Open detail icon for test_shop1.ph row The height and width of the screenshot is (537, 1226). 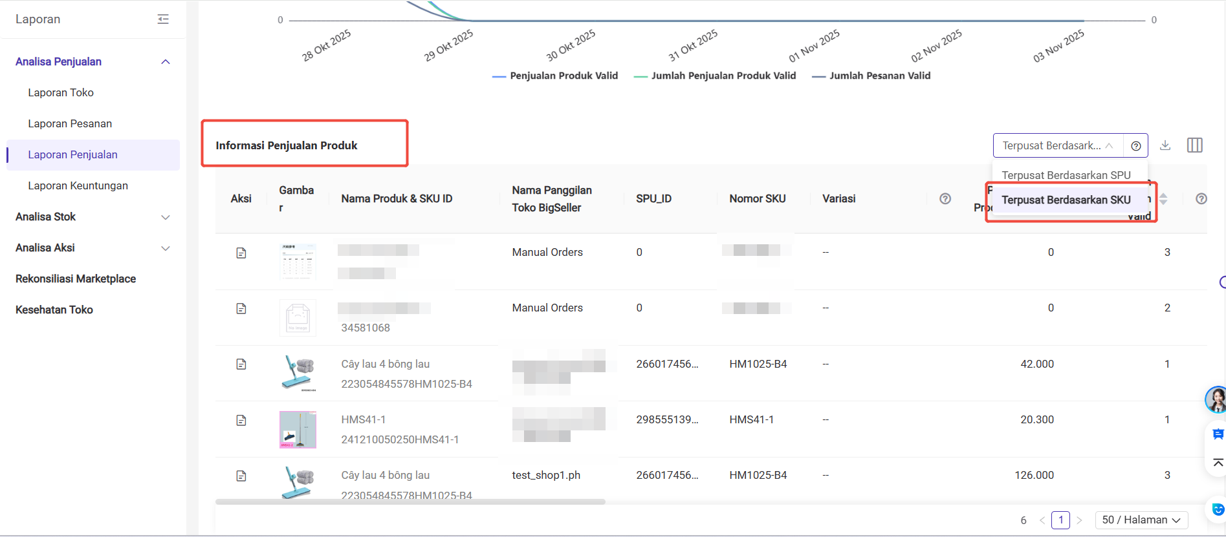point(241,476)
